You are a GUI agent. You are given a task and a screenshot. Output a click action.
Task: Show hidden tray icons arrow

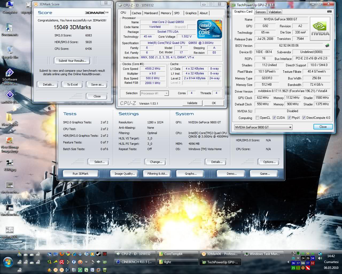288,262
